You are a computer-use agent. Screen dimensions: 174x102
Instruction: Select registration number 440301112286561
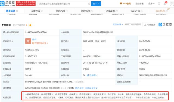(x=92, y=56)
